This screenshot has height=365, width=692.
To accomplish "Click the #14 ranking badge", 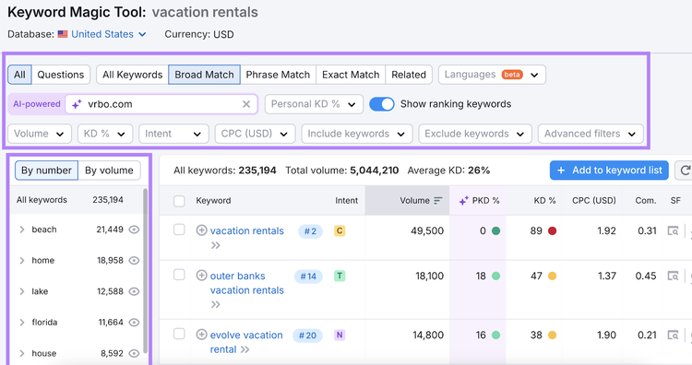I will point(308,277).
